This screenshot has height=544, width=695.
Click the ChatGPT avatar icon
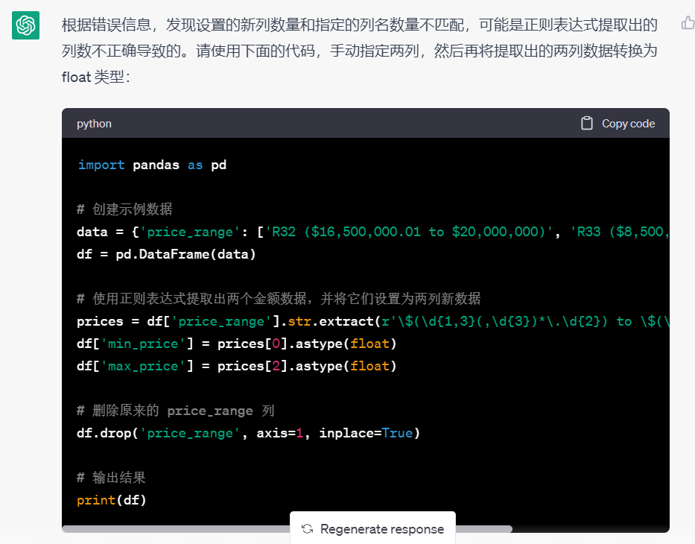[25, 25]
